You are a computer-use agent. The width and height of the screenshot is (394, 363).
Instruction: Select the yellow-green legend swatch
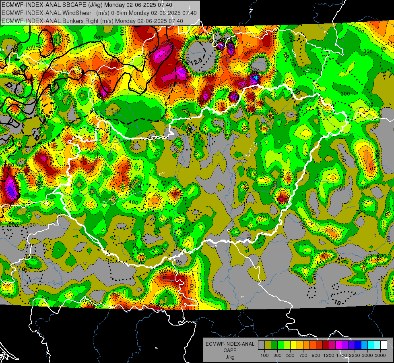pos(287,345)
